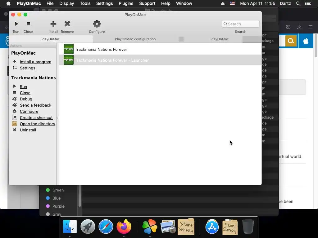Open Preview app in the Dock
The image size is (318, 238).
coord(167,227)
